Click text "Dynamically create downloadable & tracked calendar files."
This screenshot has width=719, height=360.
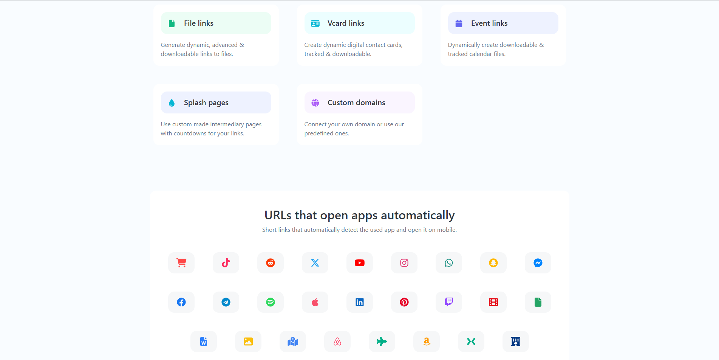pyautogui.click(x=496, y=50)
